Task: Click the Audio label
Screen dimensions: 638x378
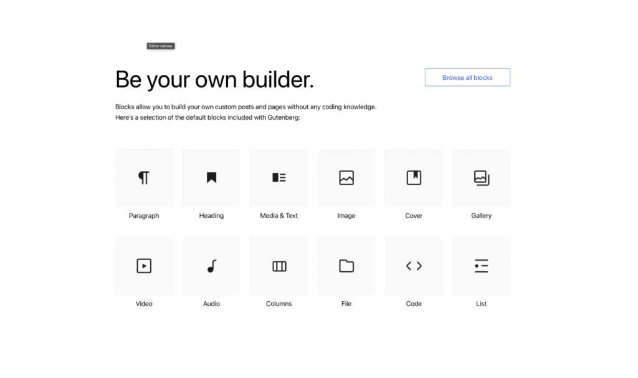Action: [211, 304]
